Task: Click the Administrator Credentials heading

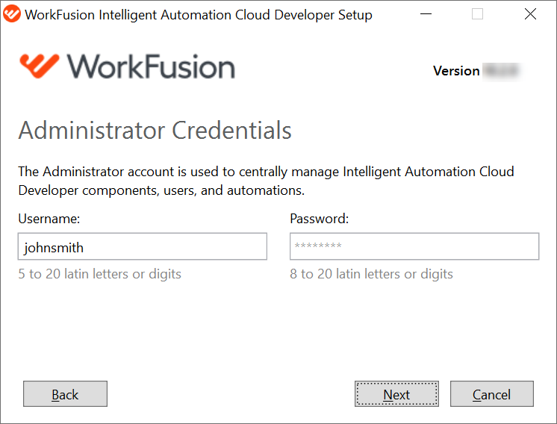Action: click(155, 131)
